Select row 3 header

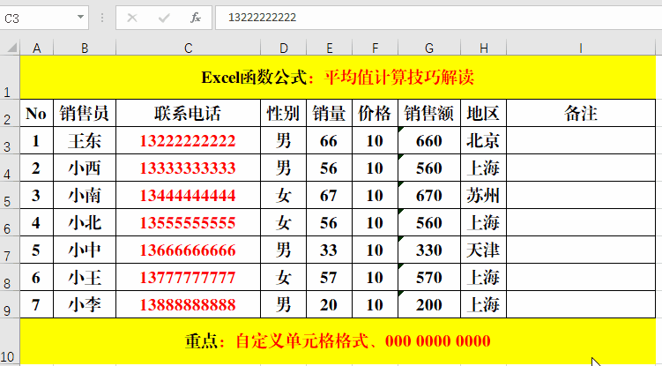point(10,141)
